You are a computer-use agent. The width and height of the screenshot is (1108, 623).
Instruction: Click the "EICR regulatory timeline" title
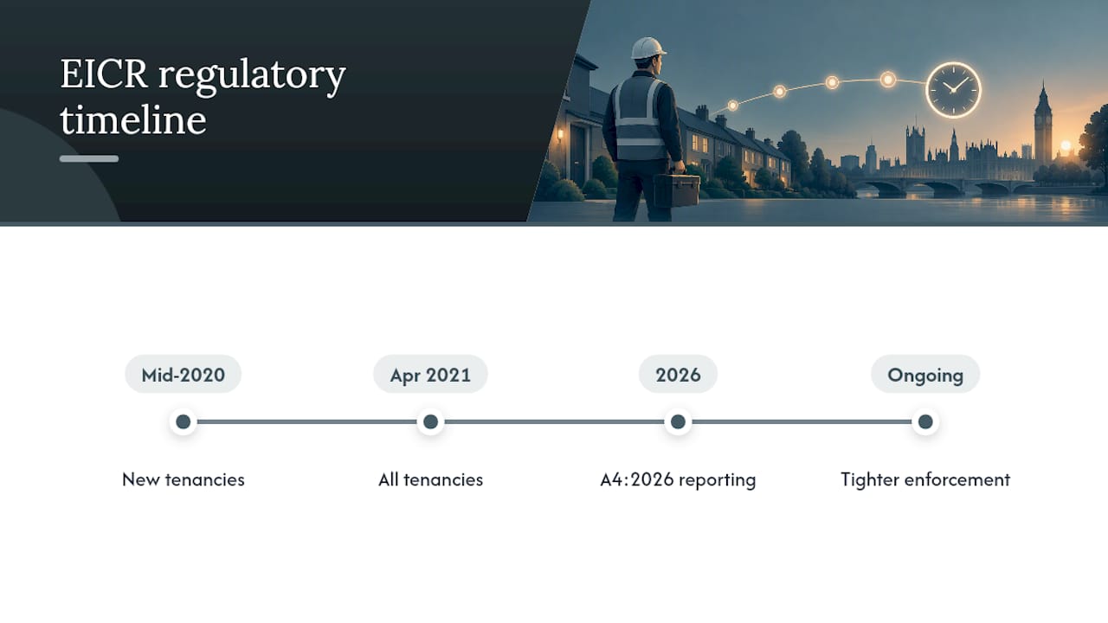coord(203,97)
